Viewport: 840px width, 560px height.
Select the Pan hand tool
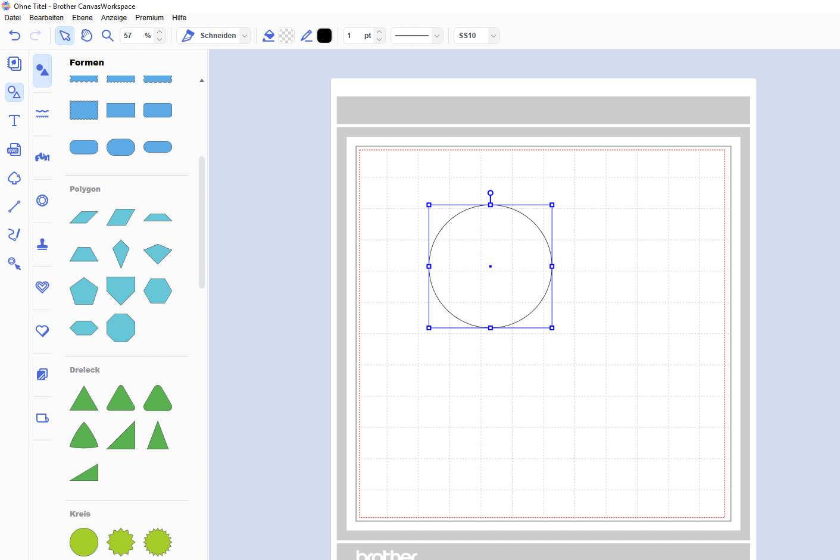click(86, 36)
